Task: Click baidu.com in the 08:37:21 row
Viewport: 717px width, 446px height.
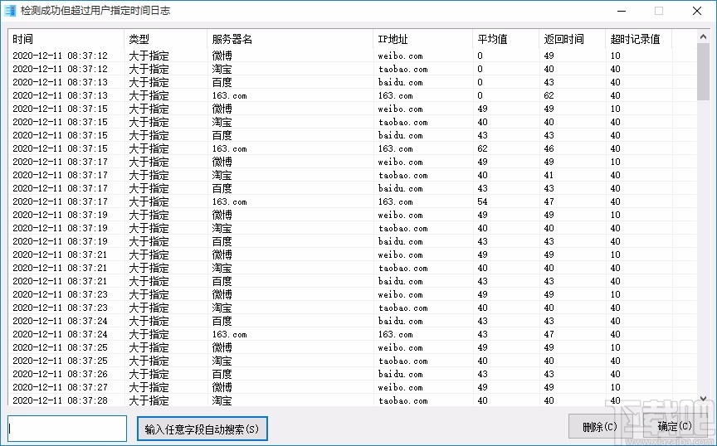Action: coord(401,281)
